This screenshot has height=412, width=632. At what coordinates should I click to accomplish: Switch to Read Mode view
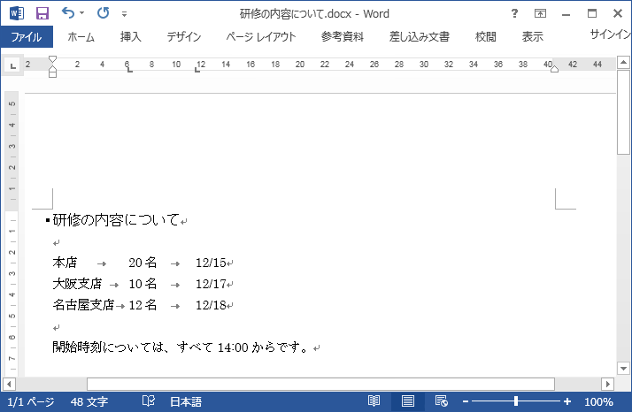374,401
